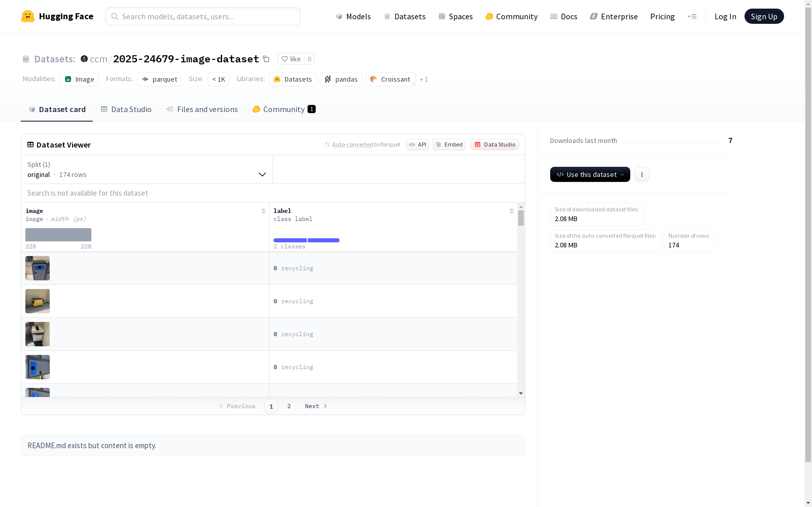812x507 pixels.
Task: Click the size tag < 1K
Action: click(x=219, y=79)
